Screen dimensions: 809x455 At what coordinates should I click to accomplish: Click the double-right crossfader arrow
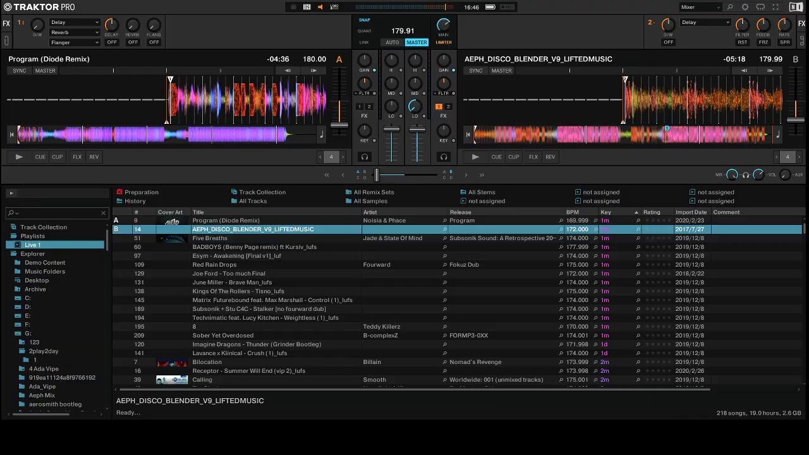click(482, 175)
